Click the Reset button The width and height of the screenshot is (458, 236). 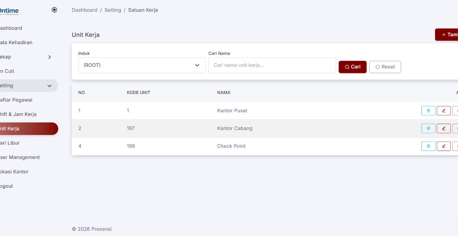(385, 67)
